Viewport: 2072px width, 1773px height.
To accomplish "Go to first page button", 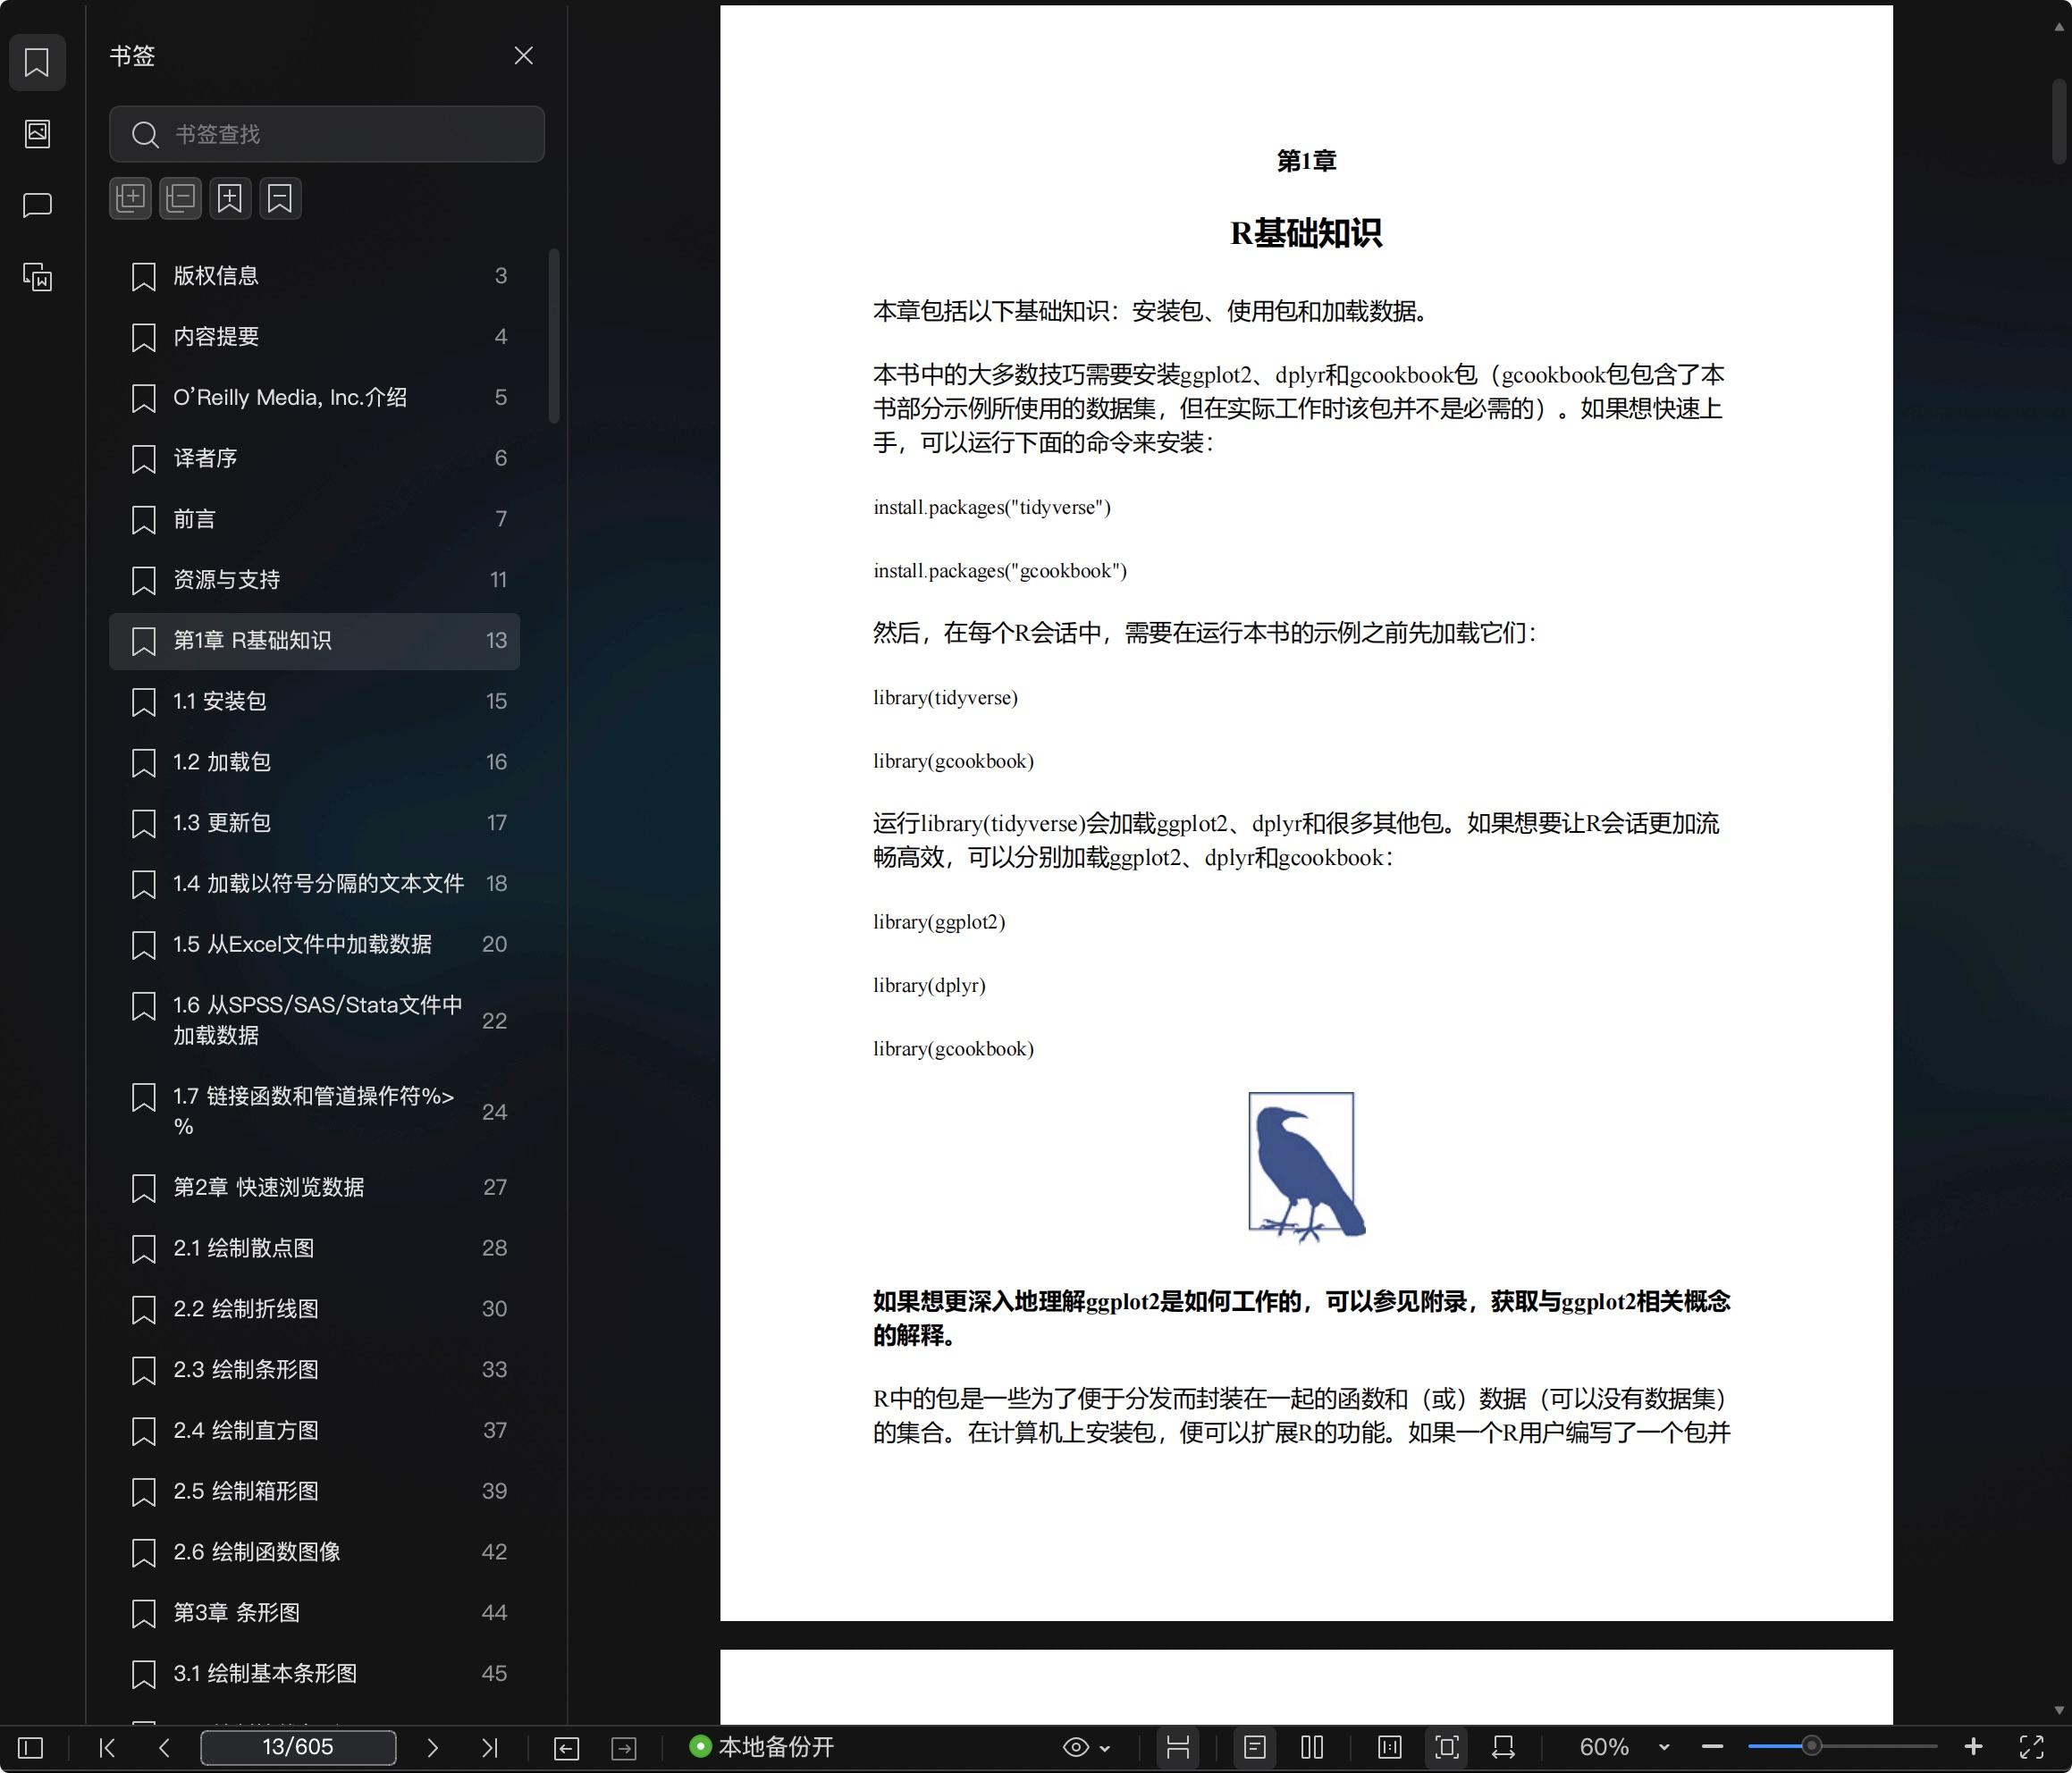I will tap(107, 1748).
